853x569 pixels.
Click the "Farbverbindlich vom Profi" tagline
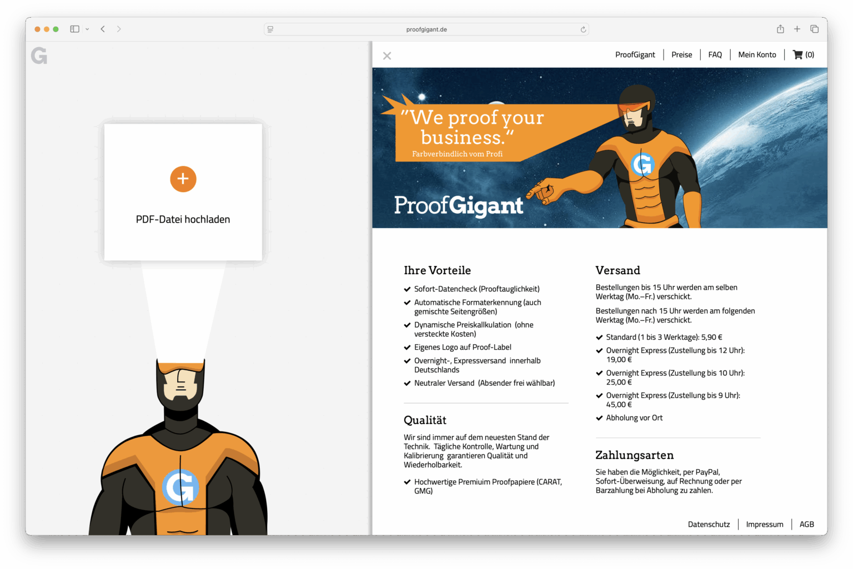pos(457,154)
